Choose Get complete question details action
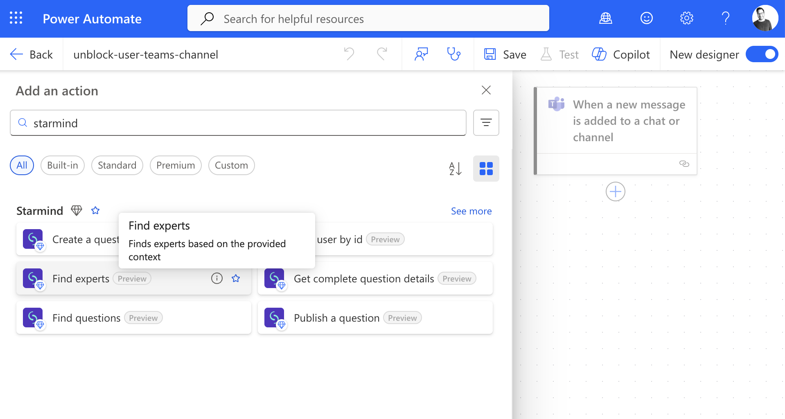This screenshot has height=419, width=785. (375, 278)
